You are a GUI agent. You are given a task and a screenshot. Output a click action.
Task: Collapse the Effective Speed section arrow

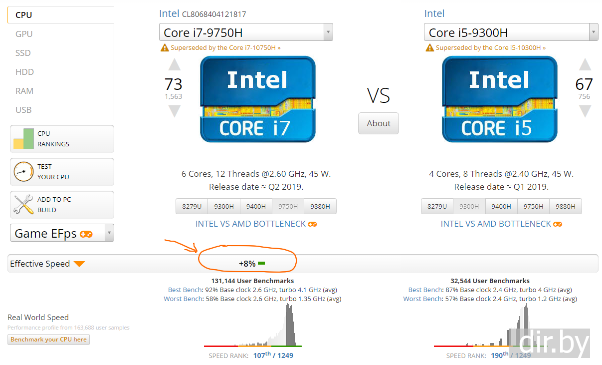point(79,264)
